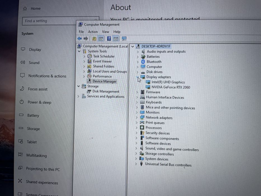Screen dimensions: 261x196
Task: Select the Print queues row
Action: click(x=155, y=123)
